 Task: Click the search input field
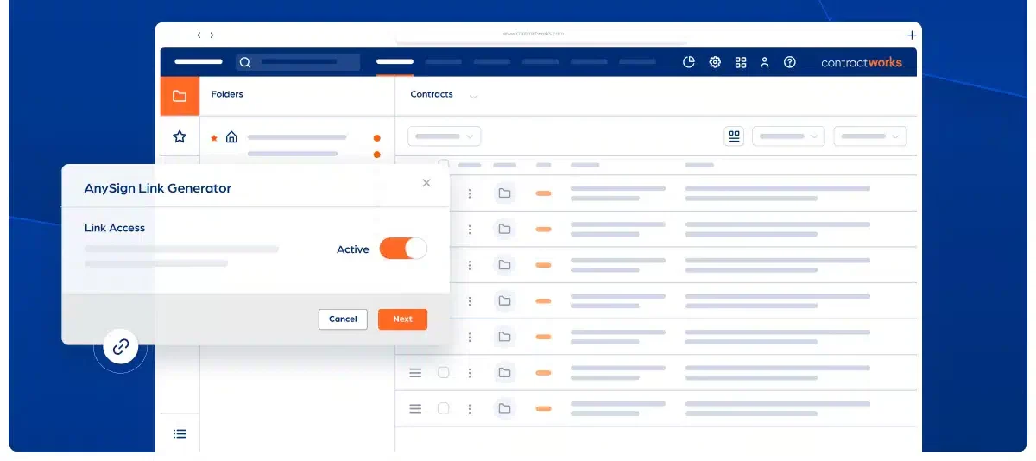pos(298,62)
